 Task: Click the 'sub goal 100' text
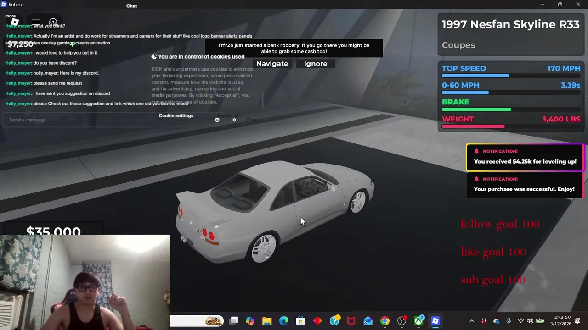point(493,280)
